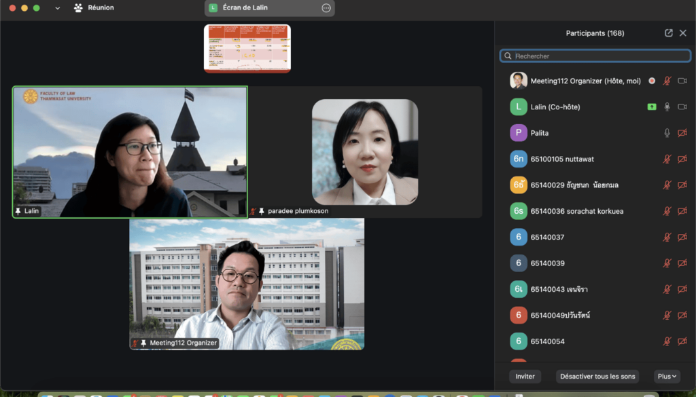This screenshot has width=696, height=397.
Task: Click Lalin's green screen-share icon
Action: [x=652, y=107]
